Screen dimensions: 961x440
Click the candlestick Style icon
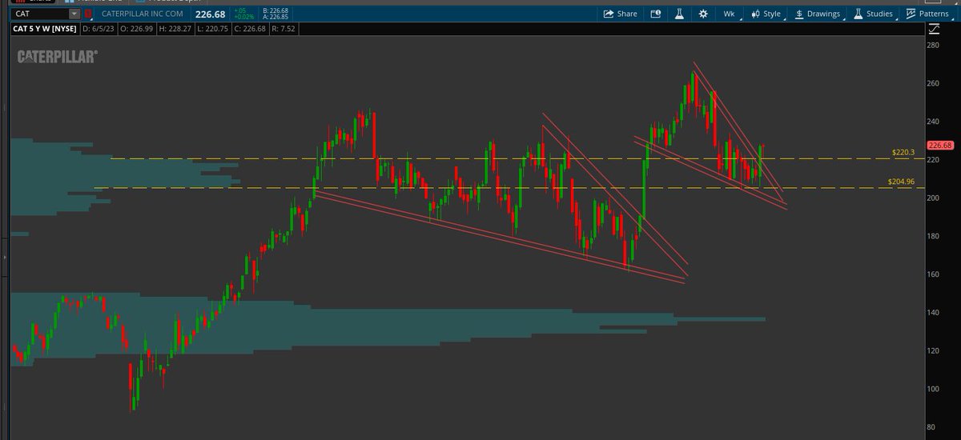point(754,14)
